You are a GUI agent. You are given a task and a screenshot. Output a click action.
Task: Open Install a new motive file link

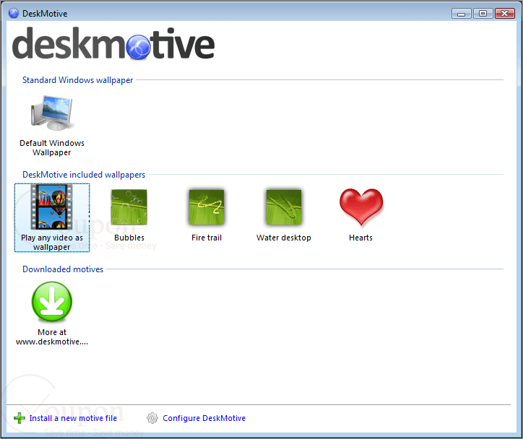pyautogui.click(x=73, y=418)
